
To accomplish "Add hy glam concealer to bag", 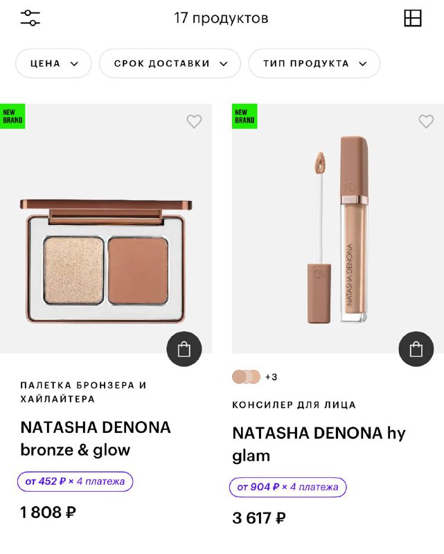I will pyautogui.click(x=416, y=349).
